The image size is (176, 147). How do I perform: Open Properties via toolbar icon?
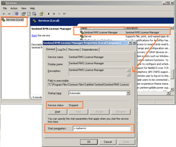23,14
